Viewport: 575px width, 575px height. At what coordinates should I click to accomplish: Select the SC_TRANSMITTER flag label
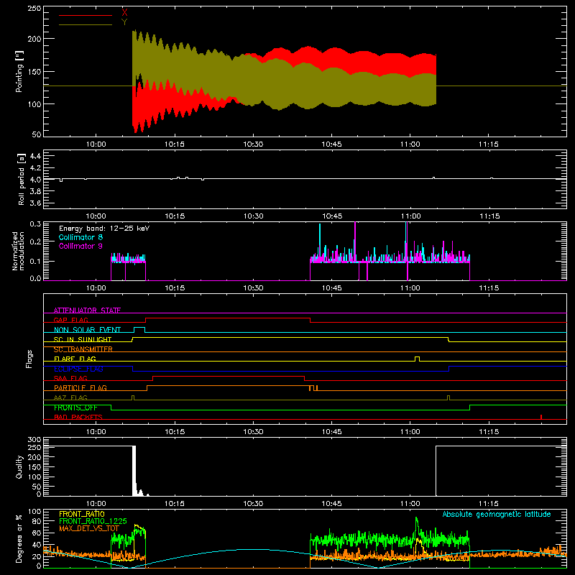click(83, 349)
